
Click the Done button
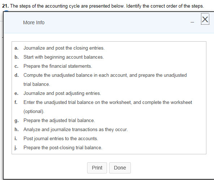(x=120, y=168)
